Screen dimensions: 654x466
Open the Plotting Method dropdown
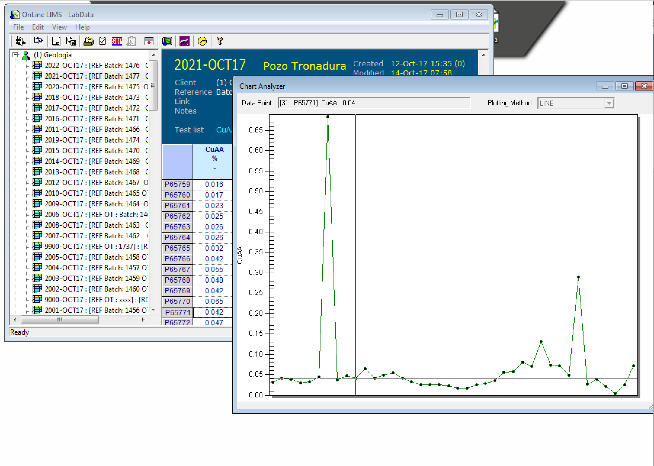[609, 103]
